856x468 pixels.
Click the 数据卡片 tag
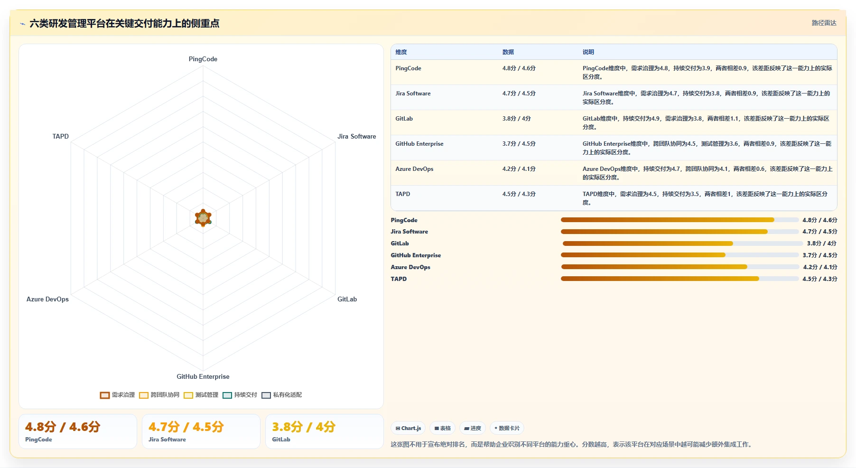[x=507, y=428]
